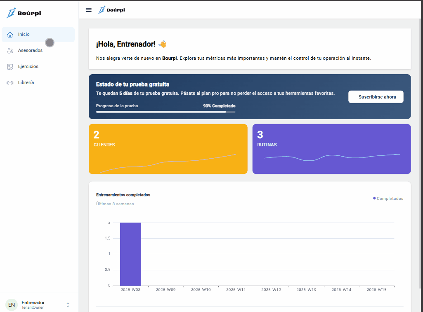Click the Ejercicios sidebar icon

pyautogui.click(x=10, y=67)
